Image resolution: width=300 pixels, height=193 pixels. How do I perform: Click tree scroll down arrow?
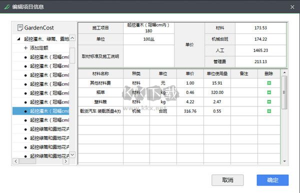click(72, 154)
